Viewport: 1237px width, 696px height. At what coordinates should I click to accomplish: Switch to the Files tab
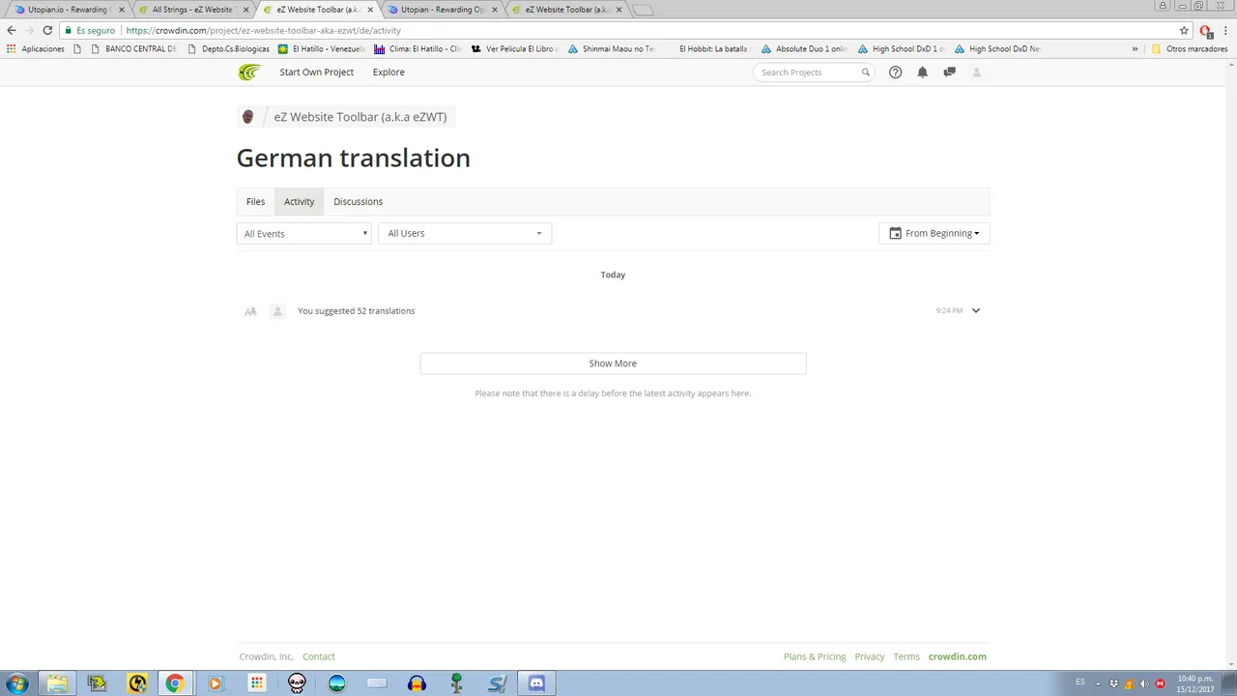(x=255, y=201)
